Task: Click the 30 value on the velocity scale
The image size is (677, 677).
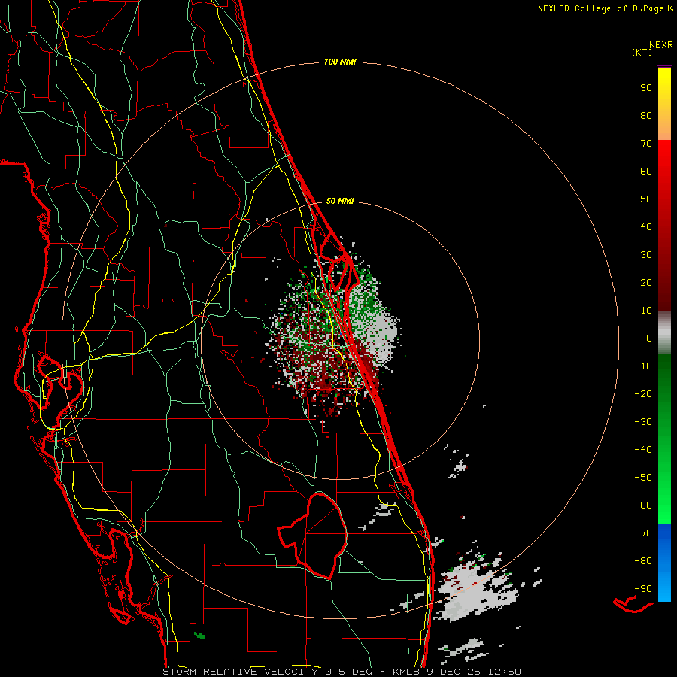Action: coord(646,255)
